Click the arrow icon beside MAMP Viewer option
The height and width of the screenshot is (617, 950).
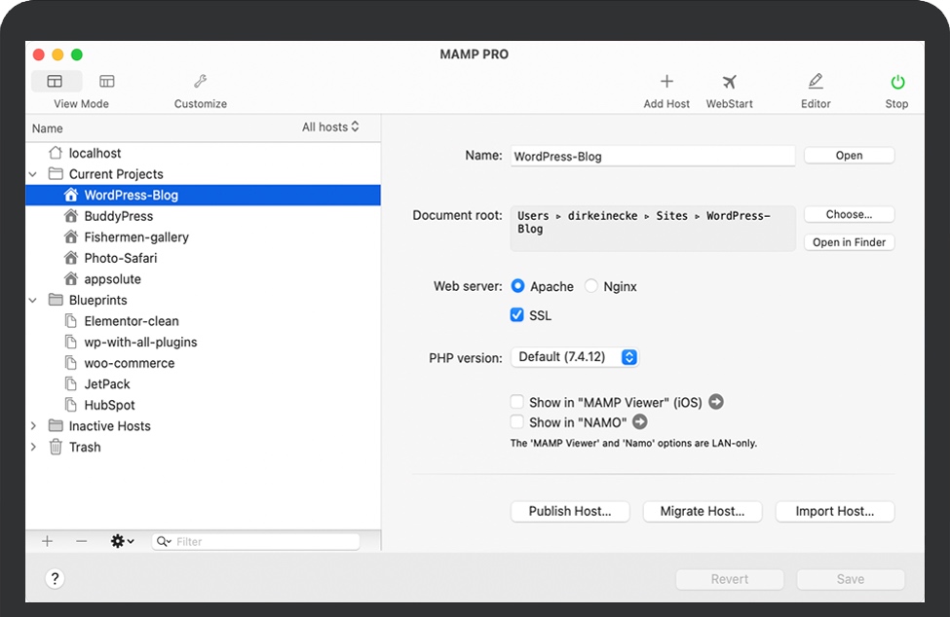pyautogui.click(x=716, y=402)
